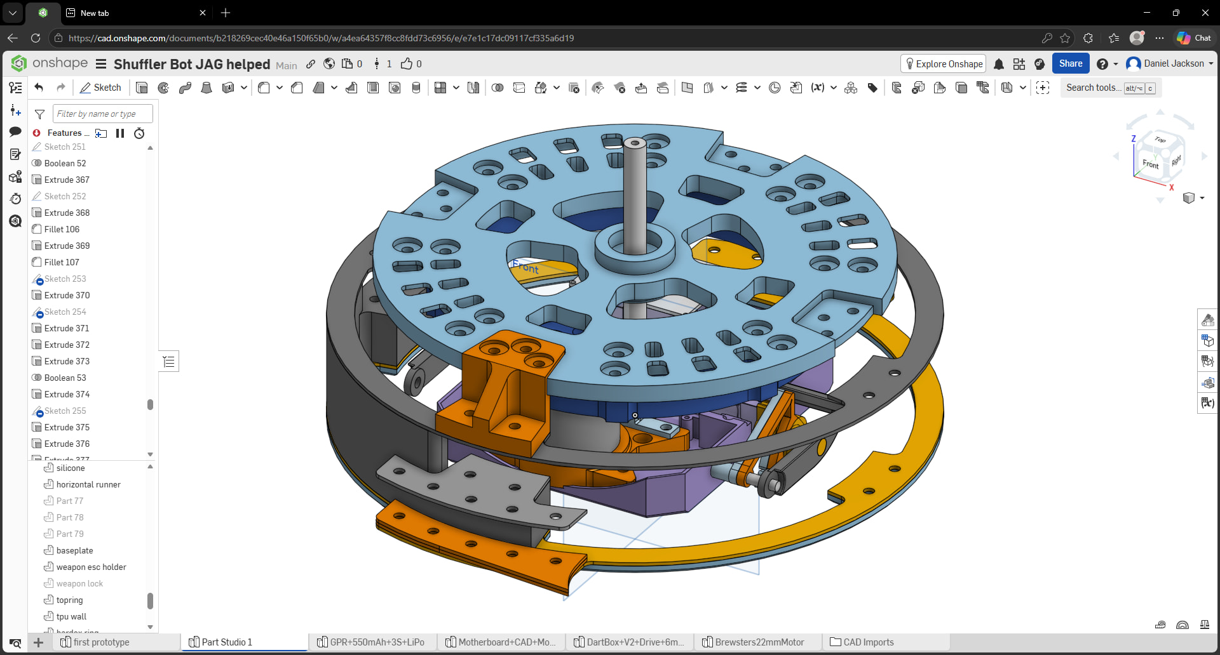Expand the Draft tool dropdown arrow
The height and width of the screenshot is (655, 1220).
334,88
